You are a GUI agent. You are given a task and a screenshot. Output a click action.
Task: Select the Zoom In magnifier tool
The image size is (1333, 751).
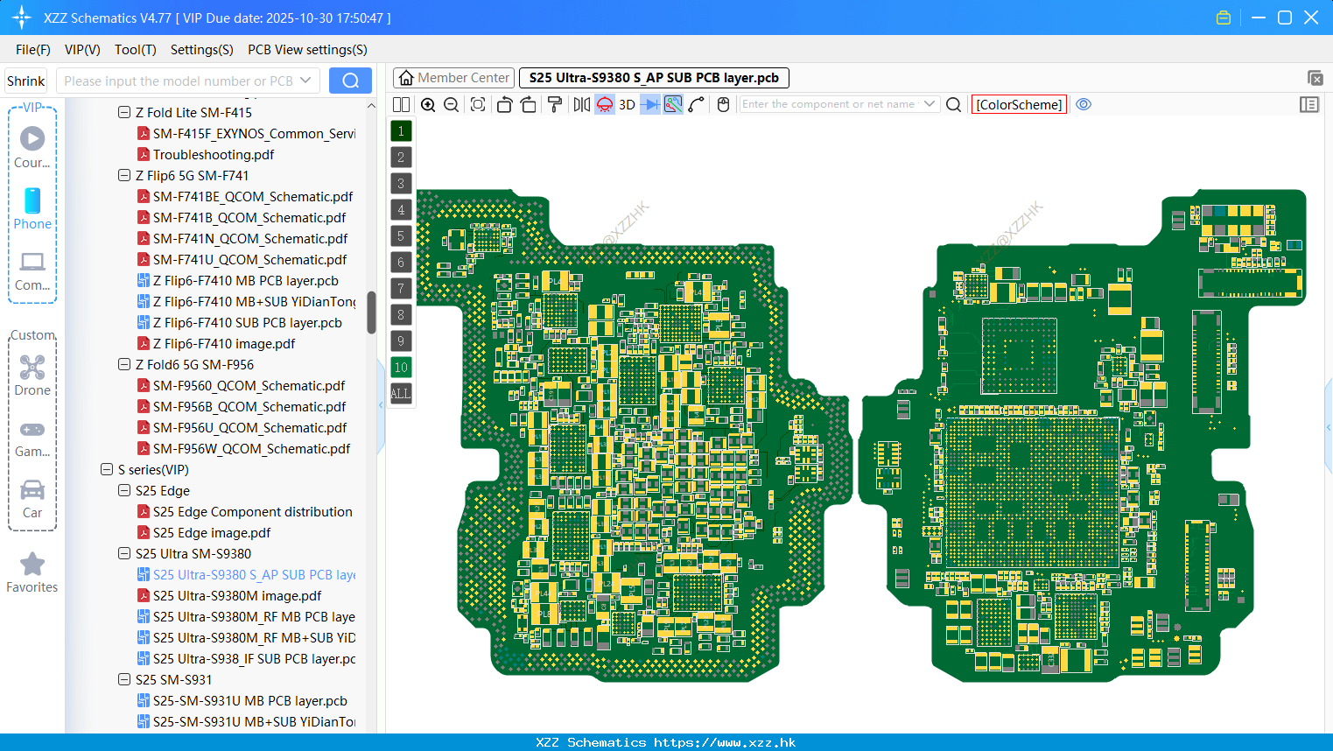coord(427,104)
